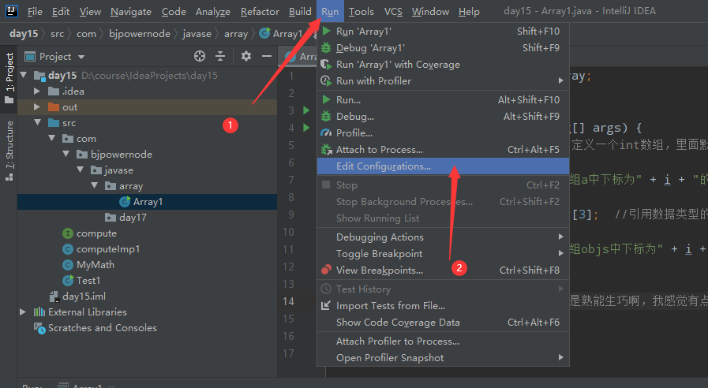Open the Refactor menu

(x=260, y=11)
